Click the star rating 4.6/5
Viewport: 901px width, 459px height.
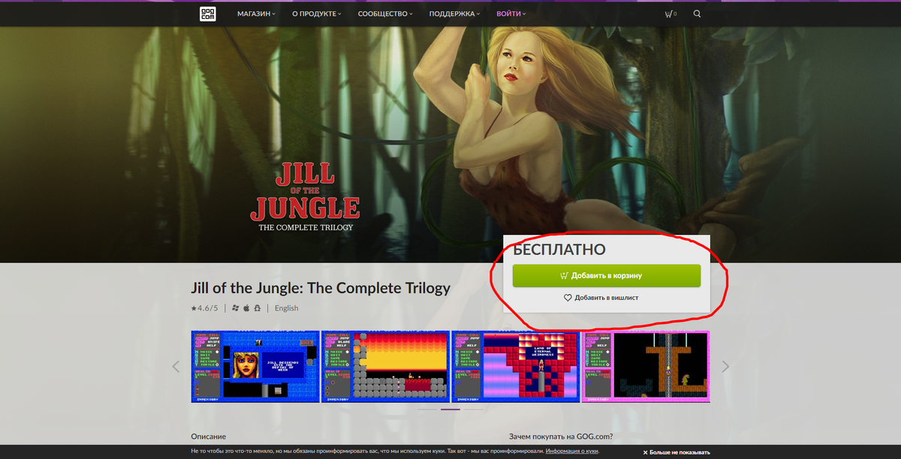[x=205, y=308]
